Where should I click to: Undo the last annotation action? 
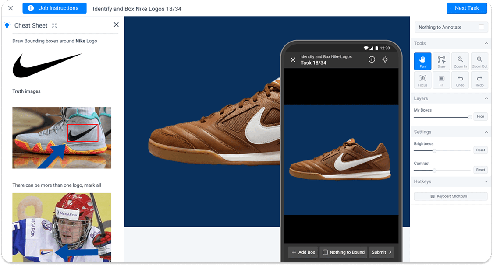tap(460, 80)
